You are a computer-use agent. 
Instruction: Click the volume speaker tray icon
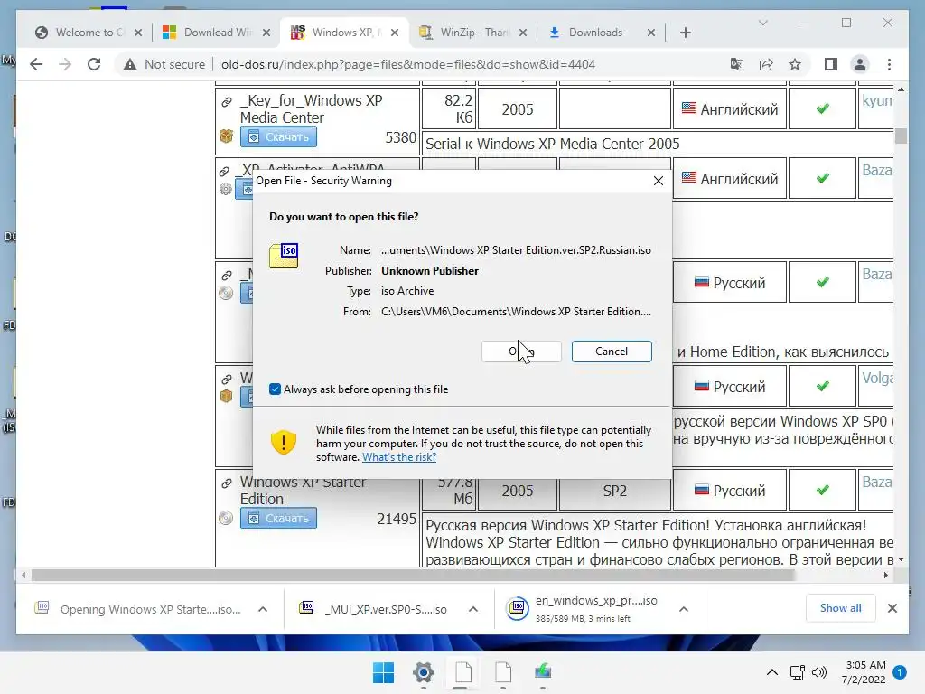point(819,672)
